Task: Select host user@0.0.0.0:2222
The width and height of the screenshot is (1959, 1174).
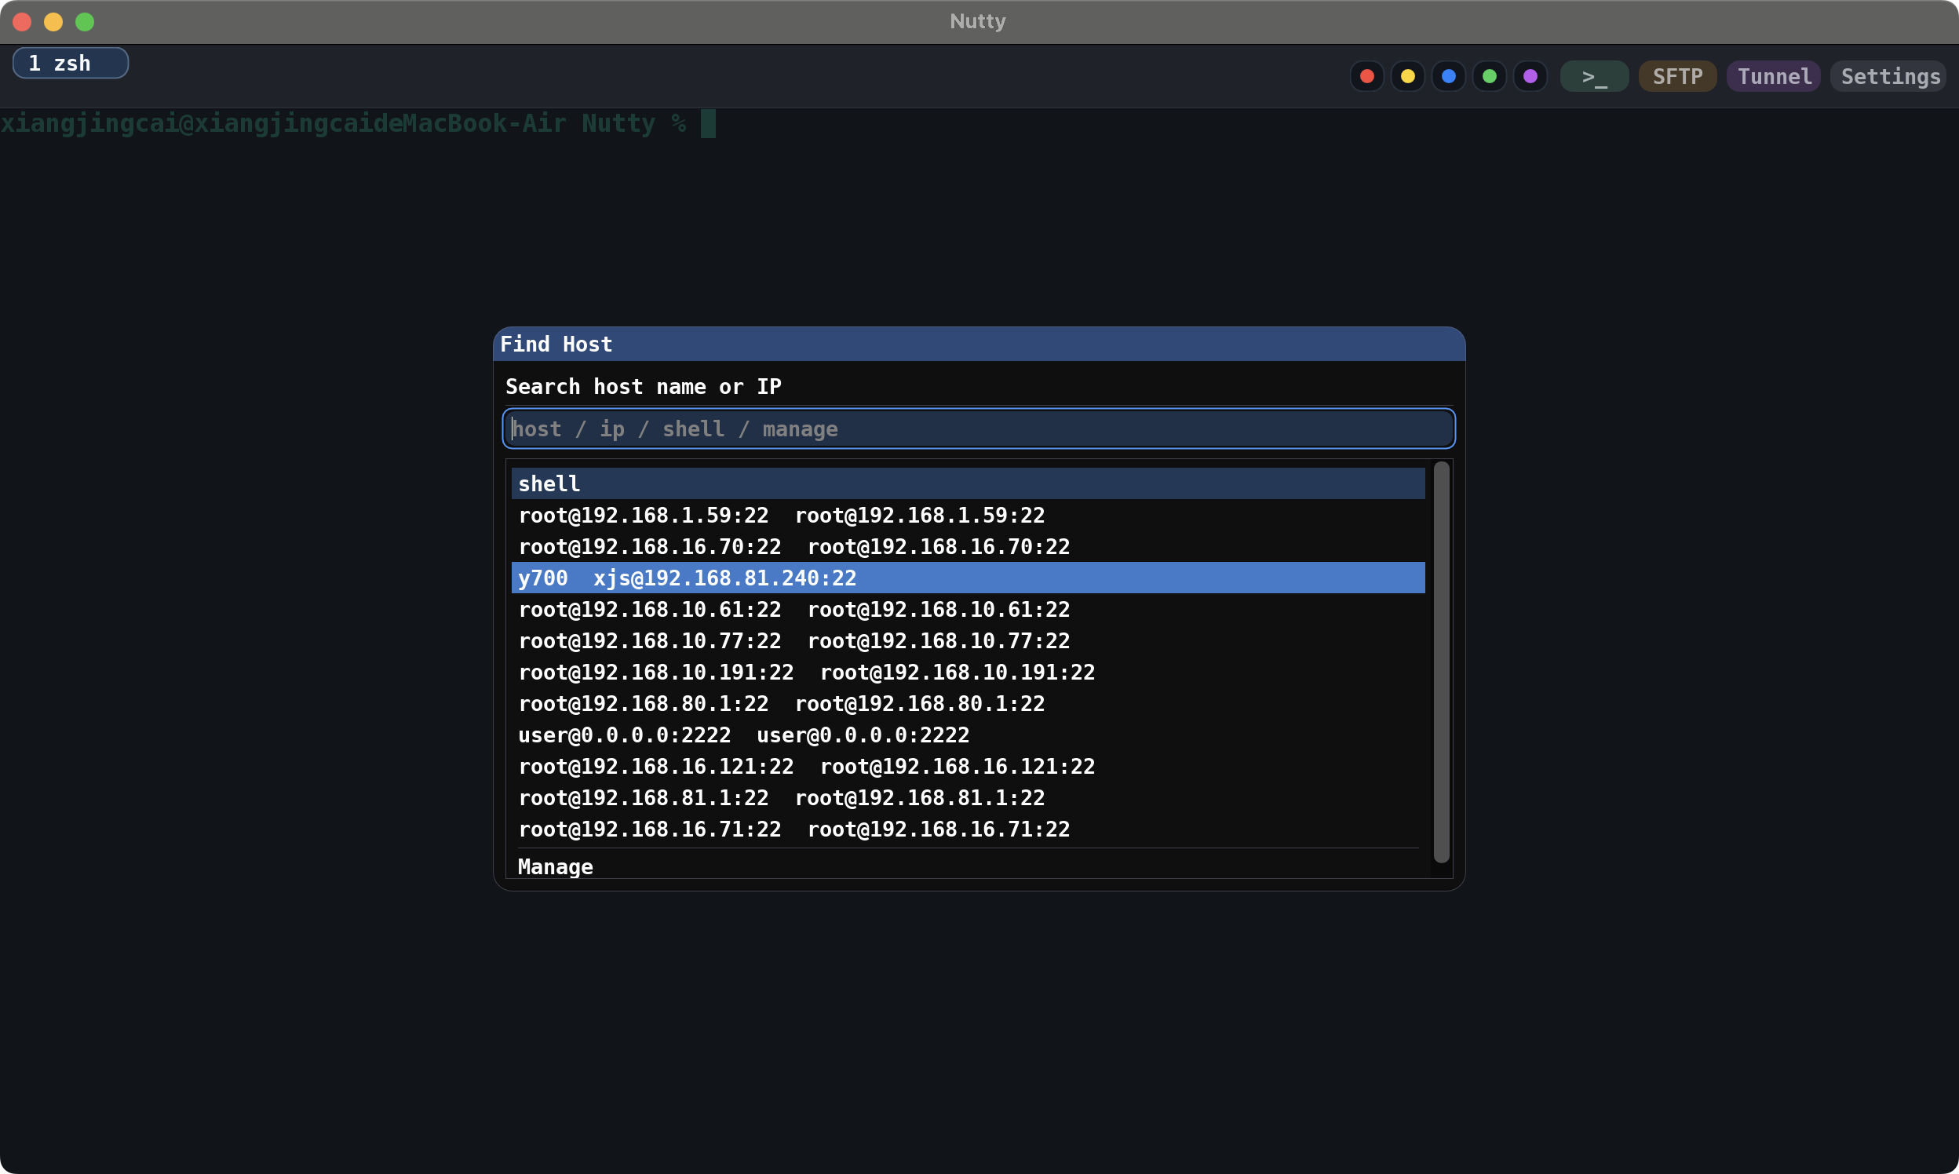Action: pyautogui.click(x=968, y=735)
